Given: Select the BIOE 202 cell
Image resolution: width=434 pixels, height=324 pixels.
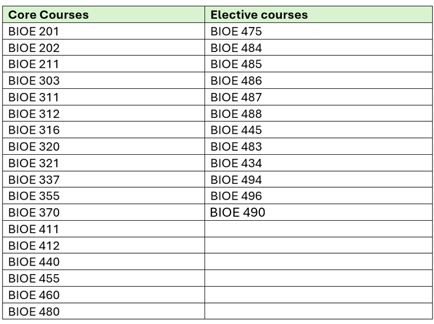Looking at the screenshot, I should [x=104, y=47].
